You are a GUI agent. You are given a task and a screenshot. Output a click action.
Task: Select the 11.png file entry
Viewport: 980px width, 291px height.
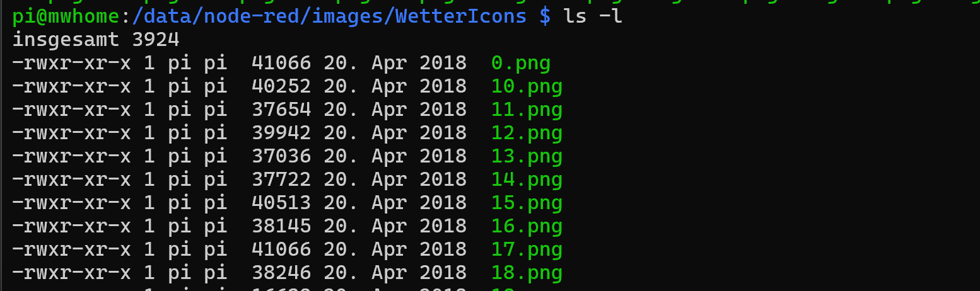coord(527,110)
